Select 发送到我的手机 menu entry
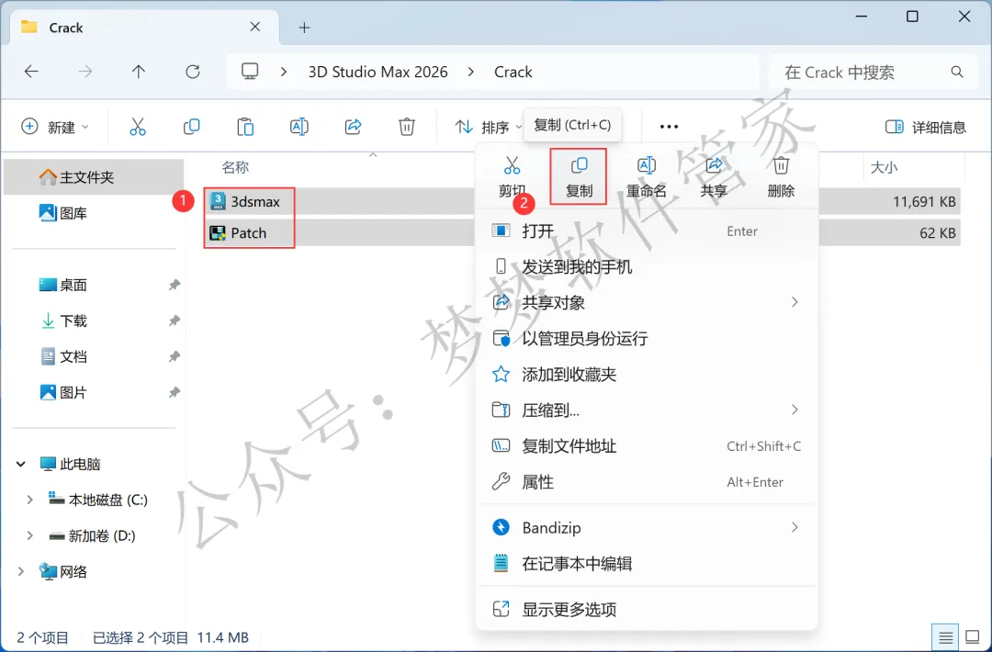This screenshot has height=652, width=992. pos(647,267)
